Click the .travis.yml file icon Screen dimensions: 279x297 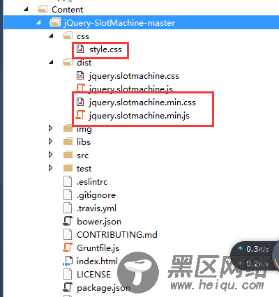coord(68,208)
